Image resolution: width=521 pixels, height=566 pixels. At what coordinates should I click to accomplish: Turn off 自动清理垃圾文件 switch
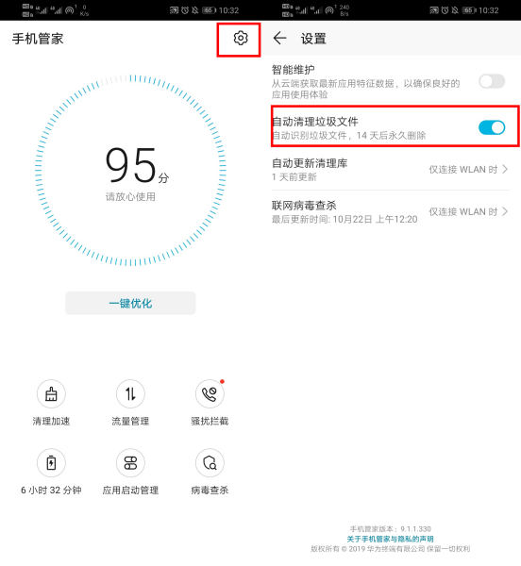492,127
